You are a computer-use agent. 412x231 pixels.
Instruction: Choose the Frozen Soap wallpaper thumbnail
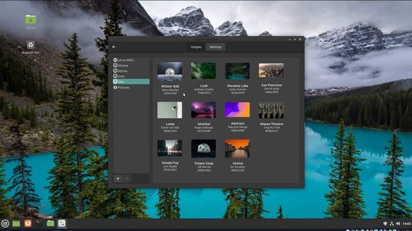tap(203, 148)
